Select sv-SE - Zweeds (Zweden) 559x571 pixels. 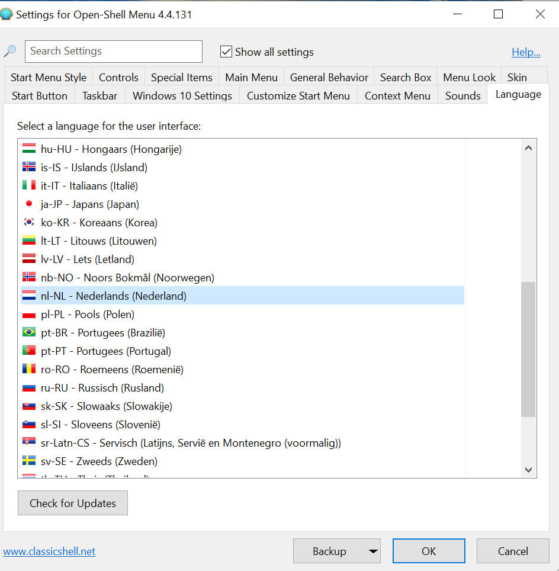[243, 461]
